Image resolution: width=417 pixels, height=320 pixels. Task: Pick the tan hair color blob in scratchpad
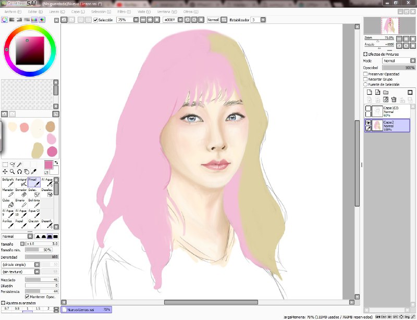[x=38, y=150]
